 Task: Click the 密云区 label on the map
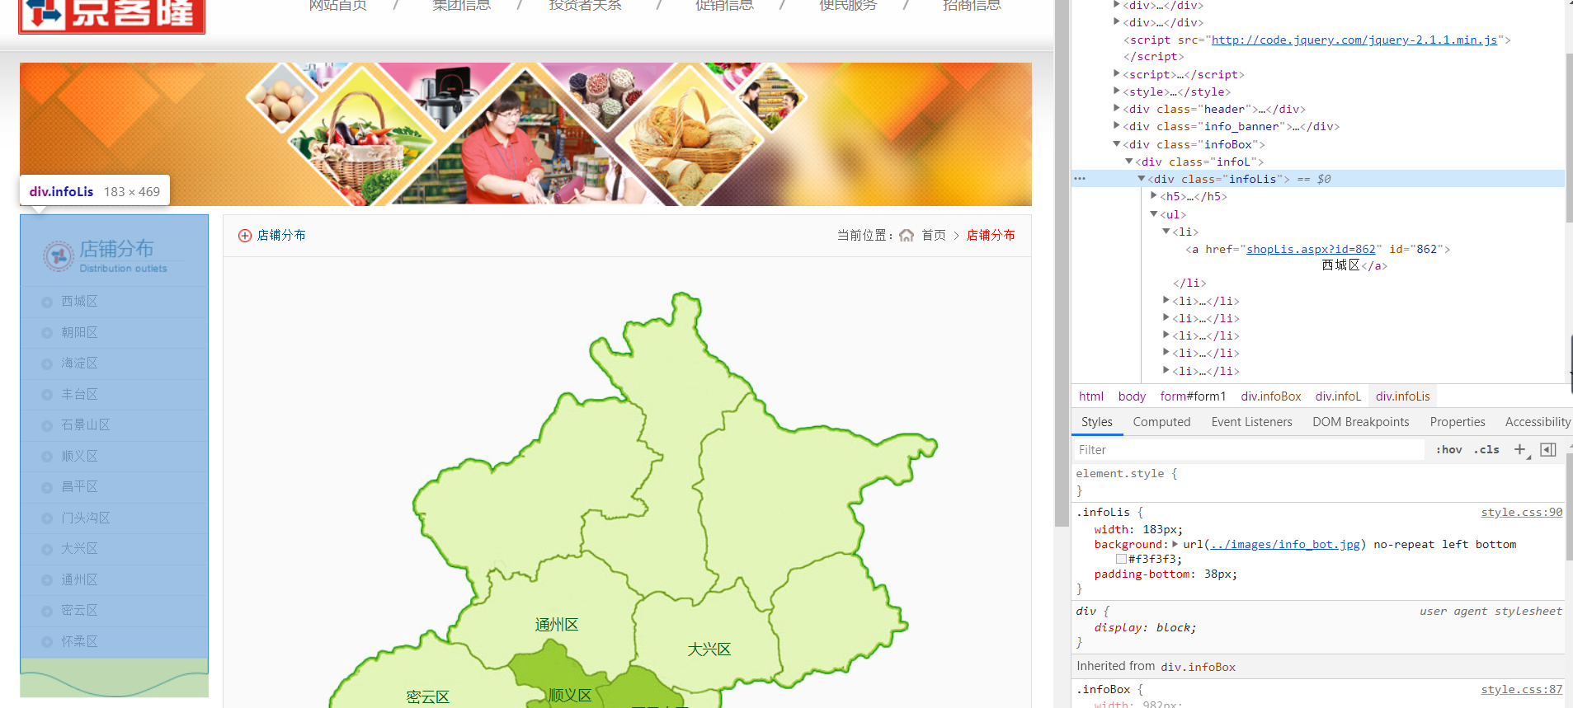click(428, 697)
